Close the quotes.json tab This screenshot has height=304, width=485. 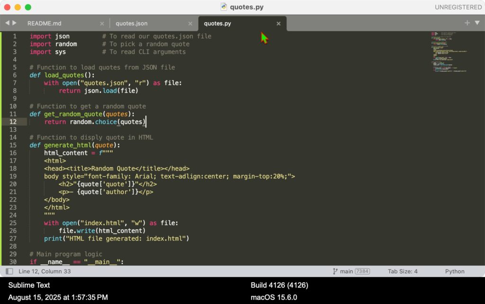click(x=190, y=23)
